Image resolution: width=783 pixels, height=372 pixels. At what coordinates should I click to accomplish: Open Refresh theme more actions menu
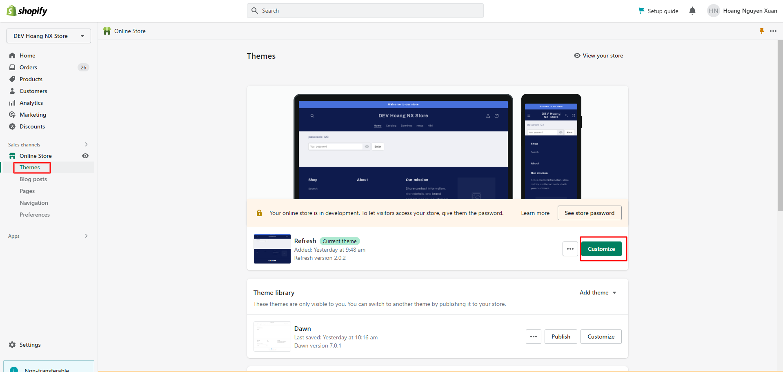570,249
